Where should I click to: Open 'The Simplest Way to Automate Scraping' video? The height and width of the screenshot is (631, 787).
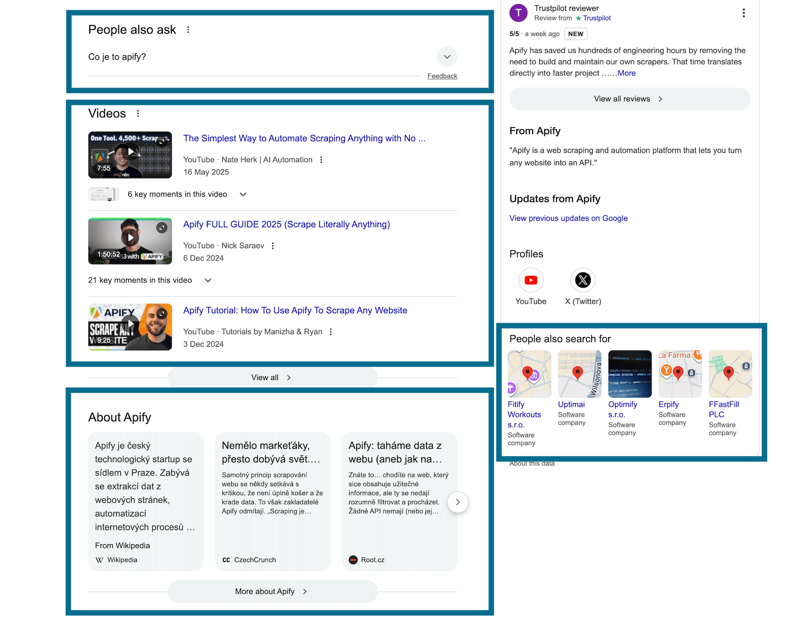[x=304, y=138]
